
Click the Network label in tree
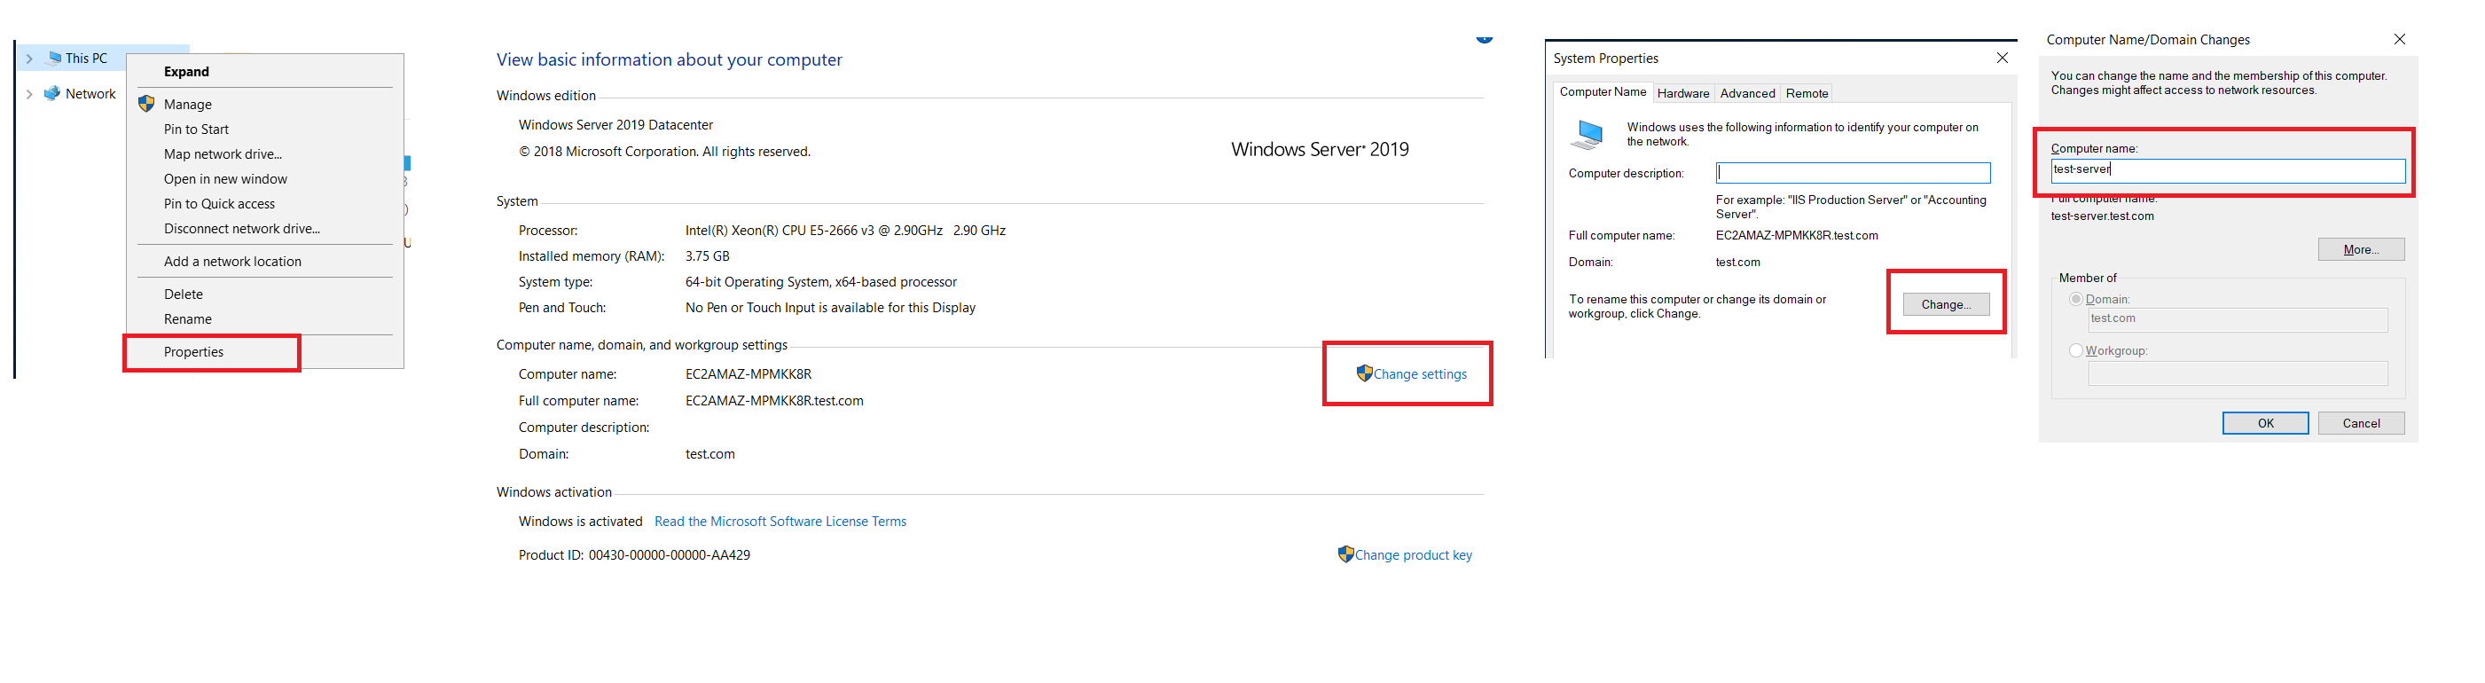[90, 93]
